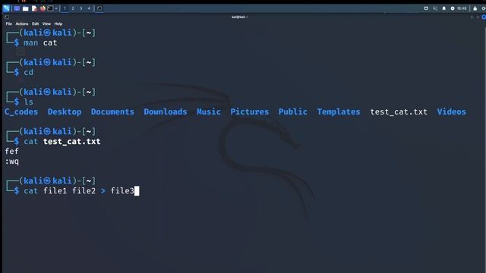Click the 'man cat' command text

point(40,42)
